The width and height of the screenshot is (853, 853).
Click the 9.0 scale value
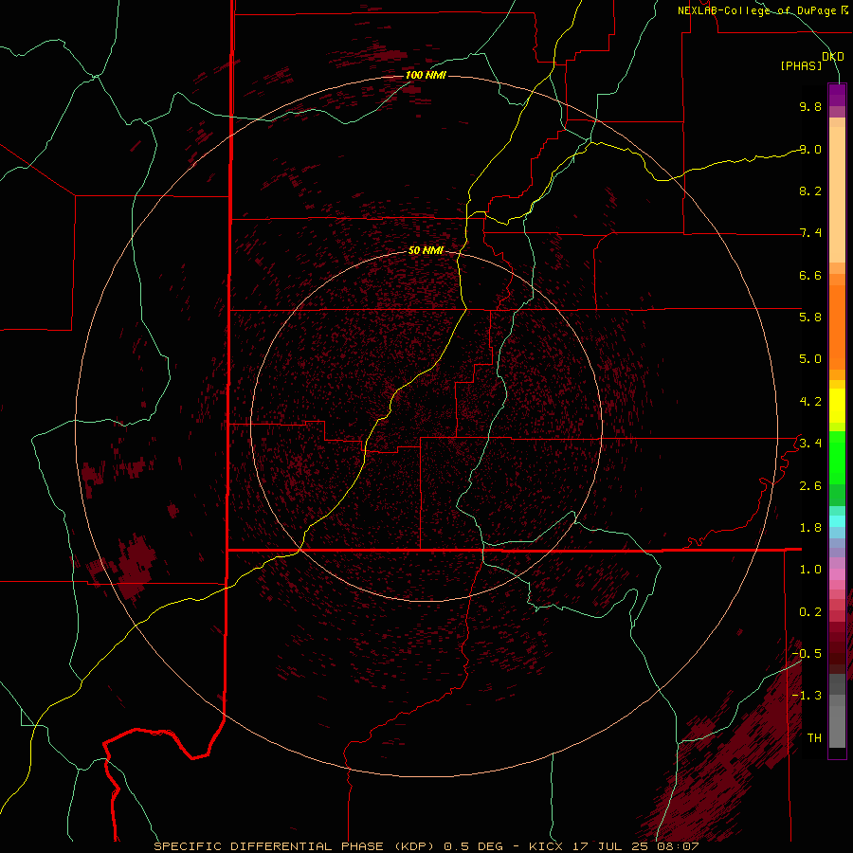810,149
